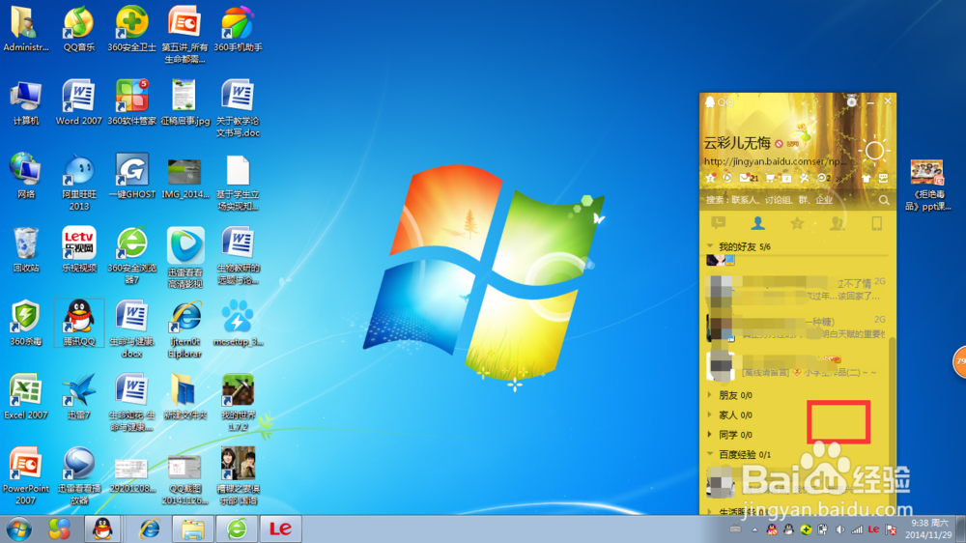The image size is (966, 543).
Task: Click the magnifier search icon in QQ
Action: tap(884, 200)
